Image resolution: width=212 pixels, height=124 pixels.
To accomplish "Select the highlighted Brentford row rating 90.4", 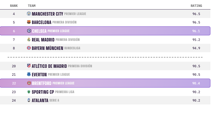I will [x=196, y=83].
